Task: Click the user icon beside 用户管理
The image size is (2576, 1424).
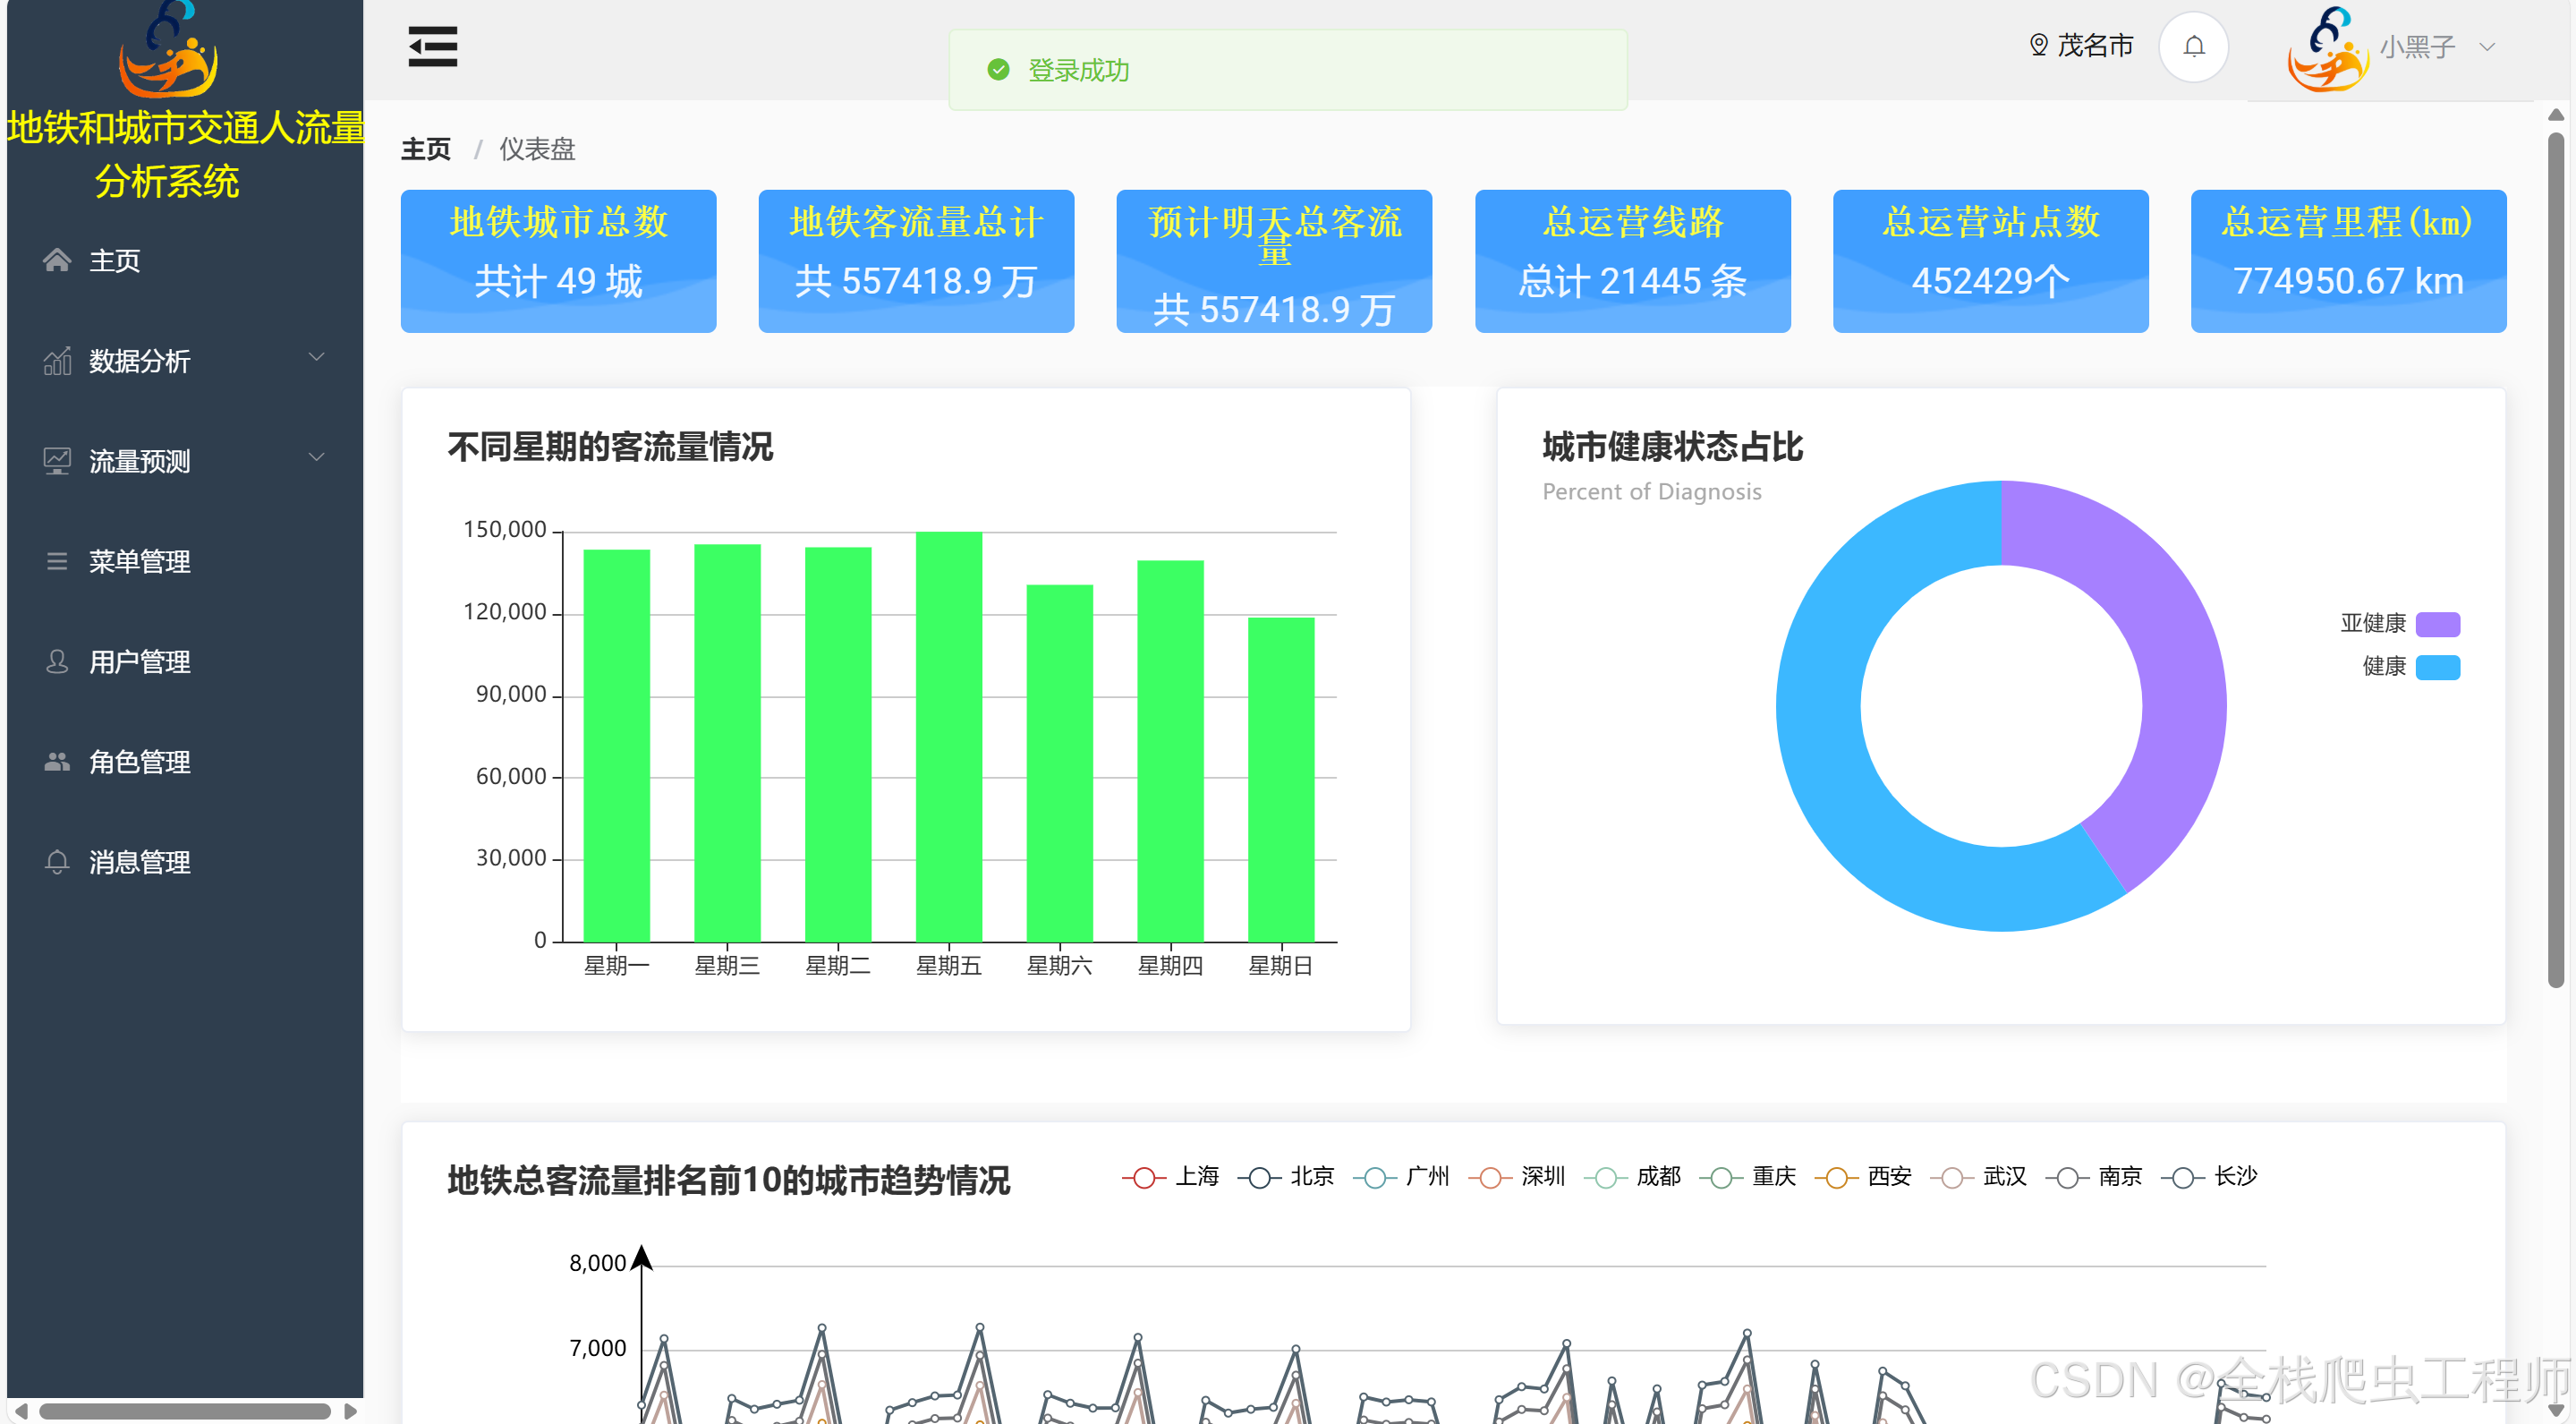Action: (x=57, y=662)
